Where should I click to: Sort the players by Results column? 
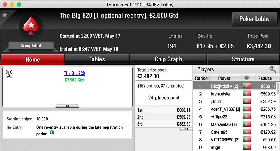(x=264, y=78)
